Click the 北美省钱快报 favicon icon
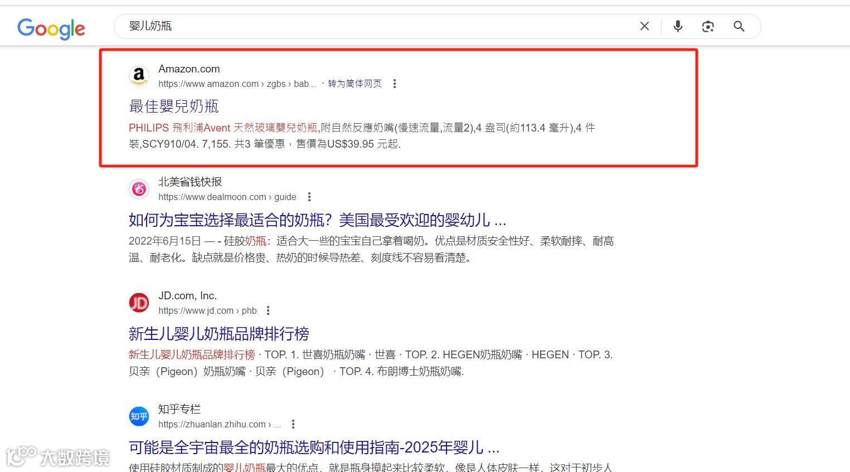Image resolution: width=850 pixels, height=472 pixels. [139, 189]
